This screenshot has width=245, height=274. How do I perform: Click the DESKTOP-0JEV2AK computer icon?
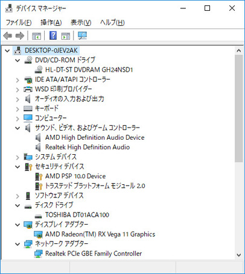tap(17, 51)
